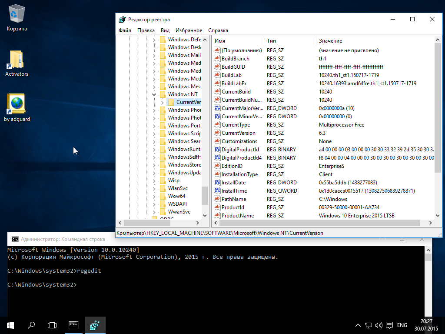
Task: Click the CurrentMajorVer DWORD value icon
Action: 217,108
